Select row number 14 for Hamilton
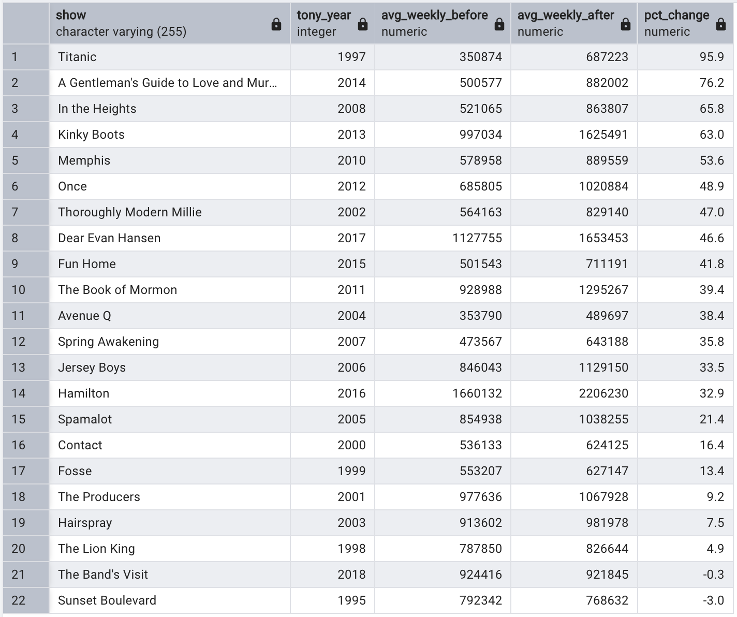This screenshot has width=737, height=617. (25, 393)
